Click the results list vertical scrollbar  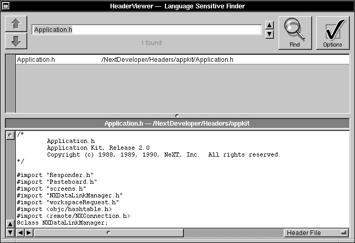pos(10,84)
